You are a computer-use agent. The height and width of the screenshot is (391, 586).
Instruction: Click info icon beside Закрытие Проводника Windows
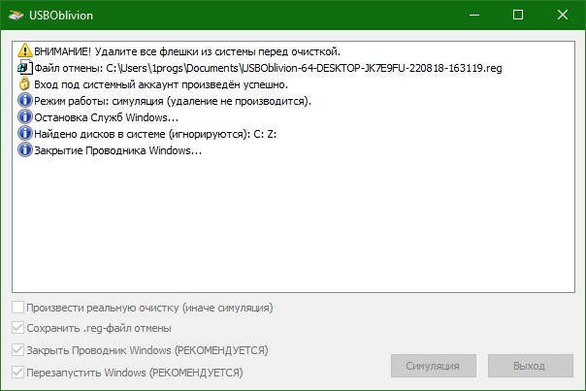pos(25,149)
